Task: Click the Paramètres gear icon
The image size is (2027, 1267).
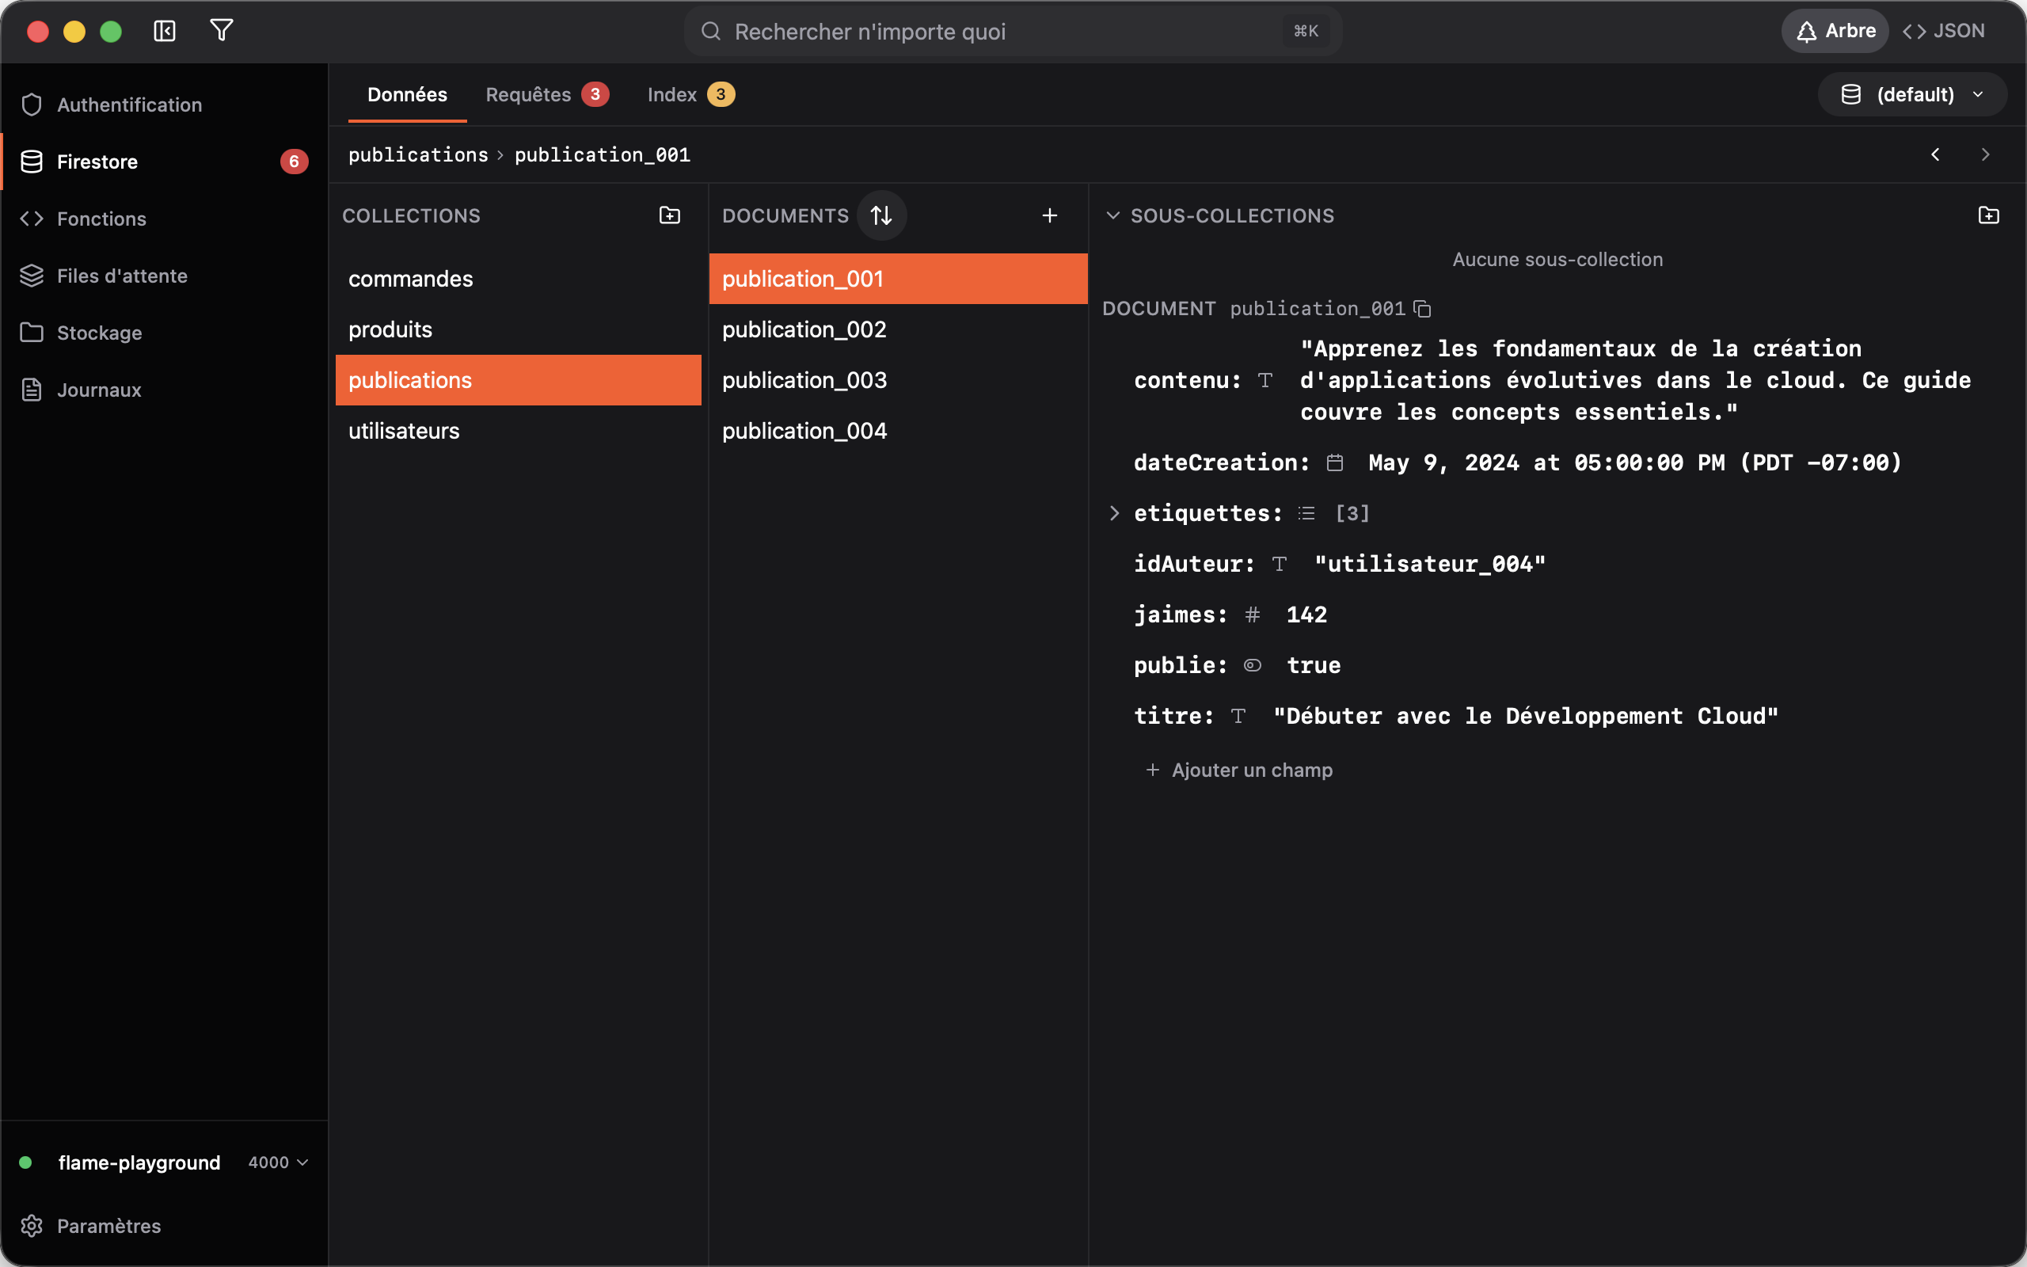Action: click(32, 1226)
